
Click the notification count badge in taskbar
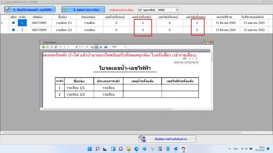268,149
